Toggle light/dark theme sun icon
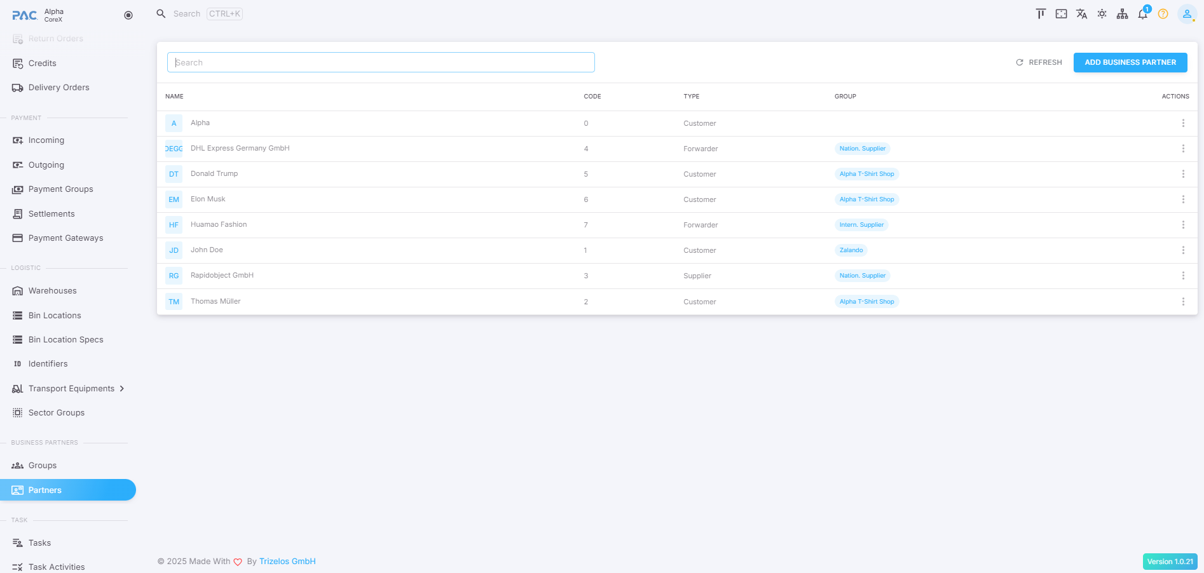This screenshot has width=1204, height=573. click(1102, 14)
